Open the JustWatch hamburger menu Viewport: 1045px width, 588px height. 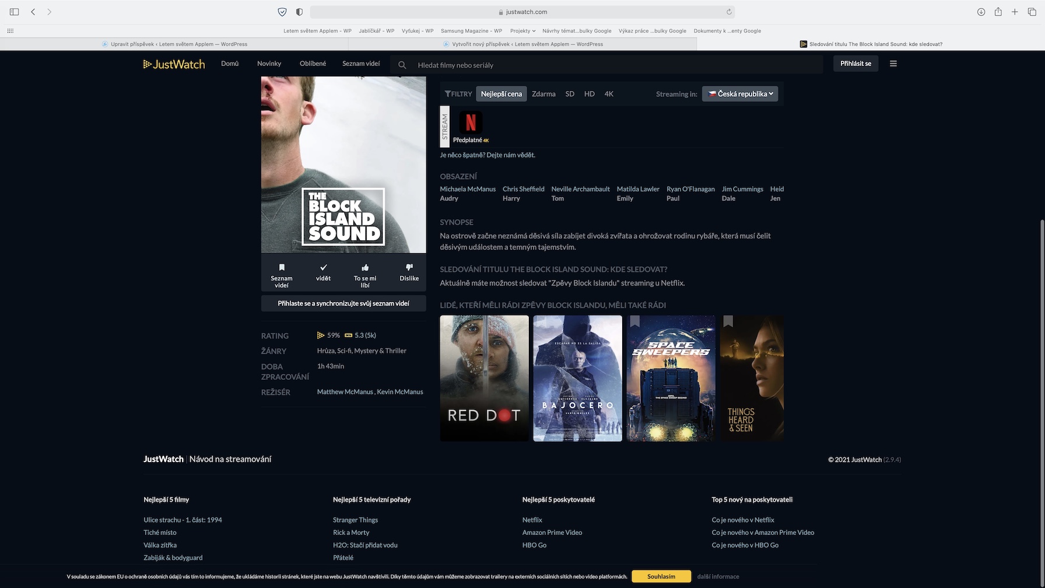893,64
